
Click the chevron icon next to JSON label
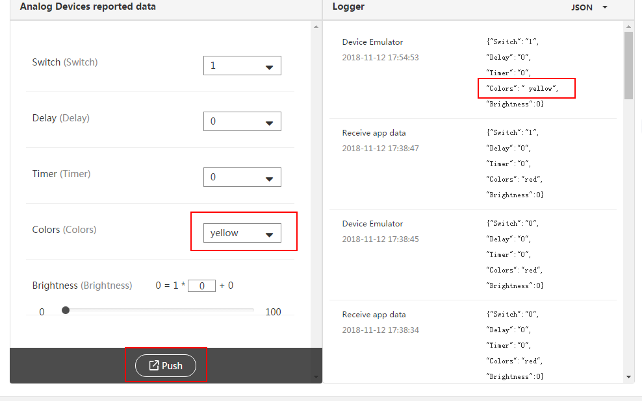(x=604, y=7)
